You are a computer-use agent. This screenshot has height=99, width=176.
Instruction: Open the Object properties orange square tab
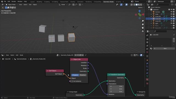(147, 60)
